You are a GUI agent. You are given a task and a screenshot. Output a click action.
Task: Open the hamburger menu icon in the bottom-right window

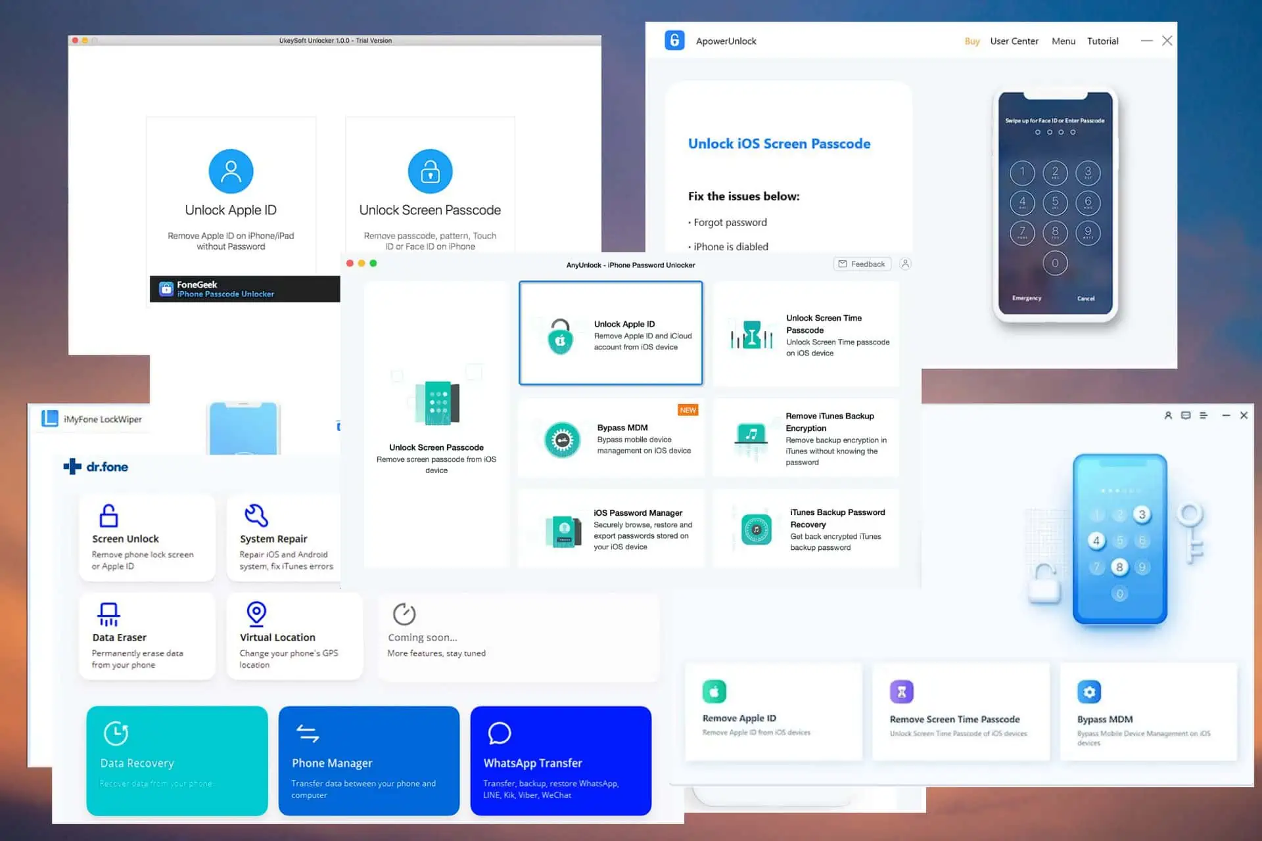coord(1204,415)
